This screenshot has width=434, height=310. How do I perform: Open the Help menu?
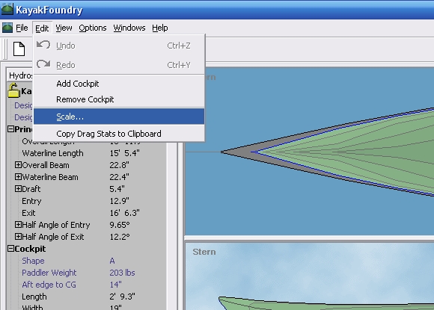tap(159, 28)
